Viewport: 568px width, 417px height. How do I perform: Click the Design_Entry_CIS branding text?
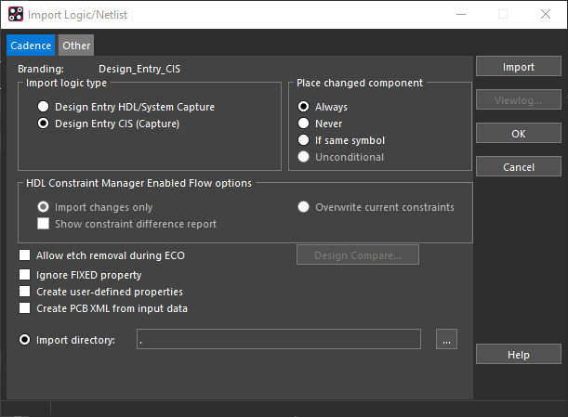point(139,69)
